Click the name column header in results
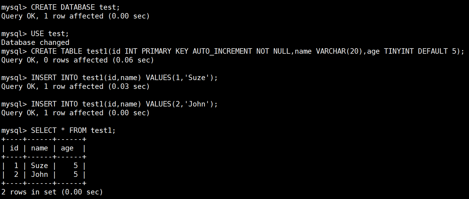469x199 pixels. (39, 148)
